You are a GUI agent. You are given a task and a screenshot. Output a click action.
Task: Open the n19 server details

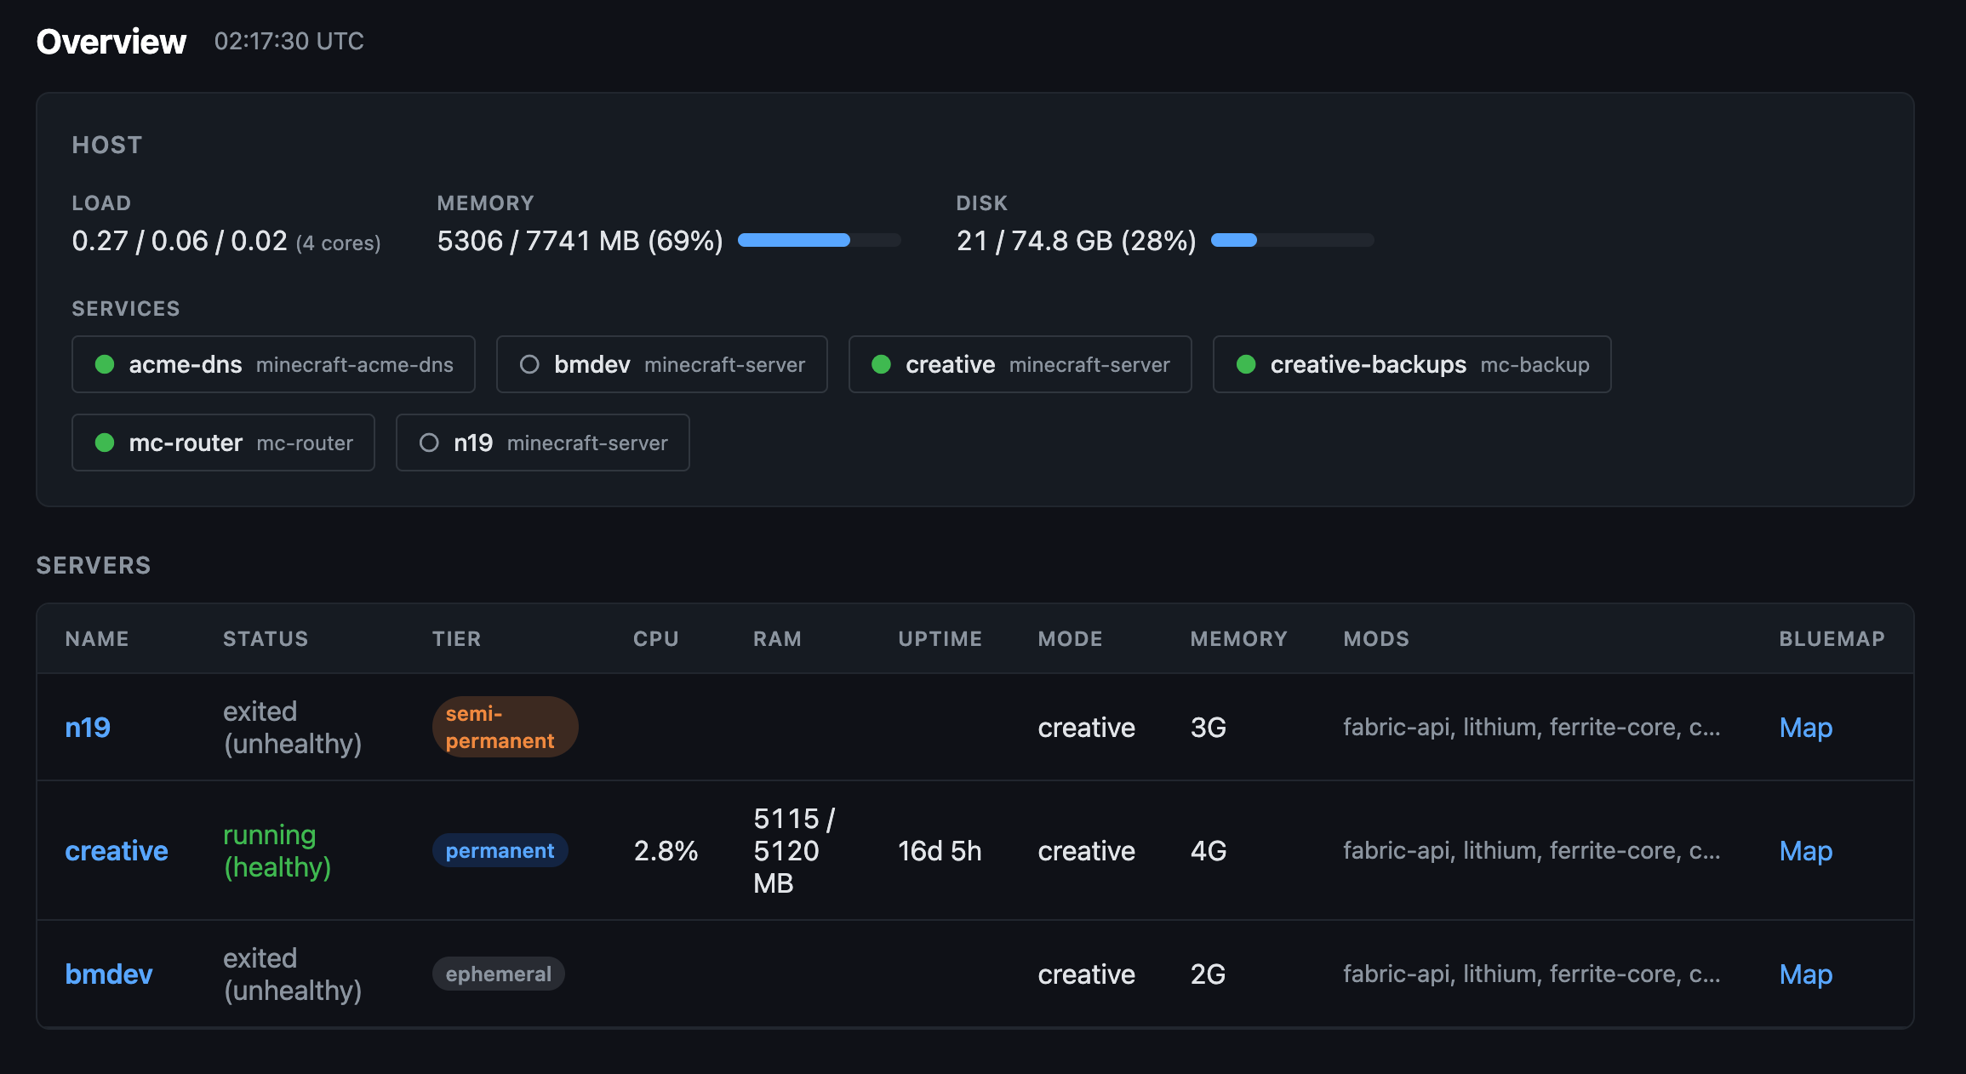tap(88, 728)
